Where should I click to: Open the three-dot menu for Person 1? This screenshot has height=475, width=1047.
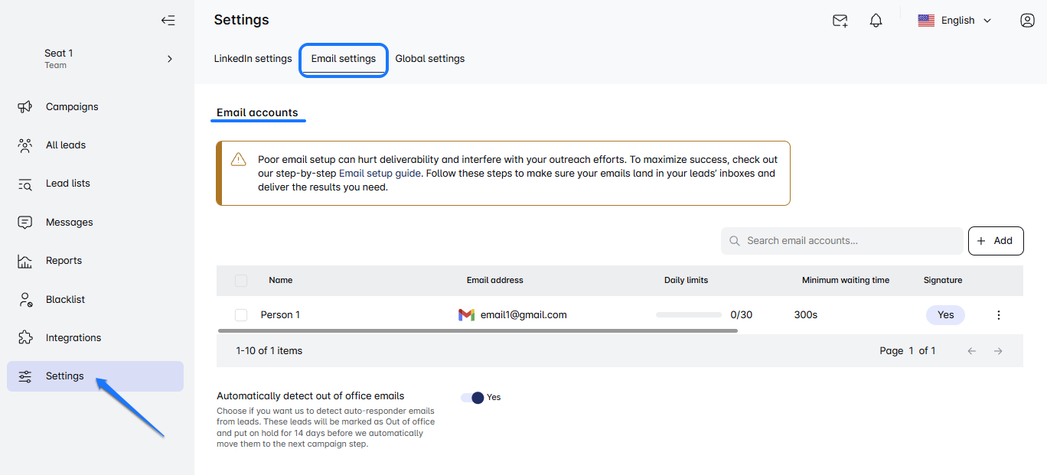(x=998, y=315)
